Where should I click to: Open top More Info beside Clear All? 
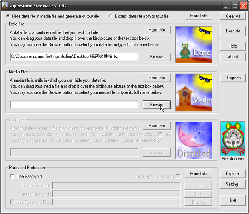click(198, 16)
